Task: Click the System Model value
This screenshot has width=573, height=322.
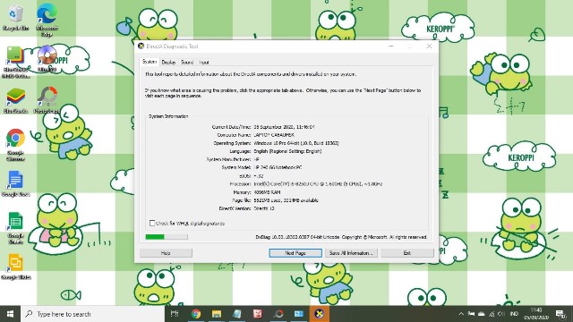Action: click(x=278, y=167)
